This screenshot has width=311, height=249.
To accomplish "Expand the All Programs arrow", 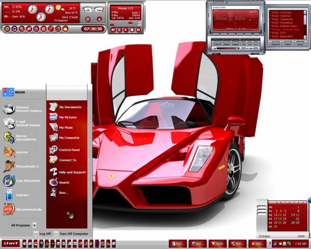I will click(x=35, y=225).
